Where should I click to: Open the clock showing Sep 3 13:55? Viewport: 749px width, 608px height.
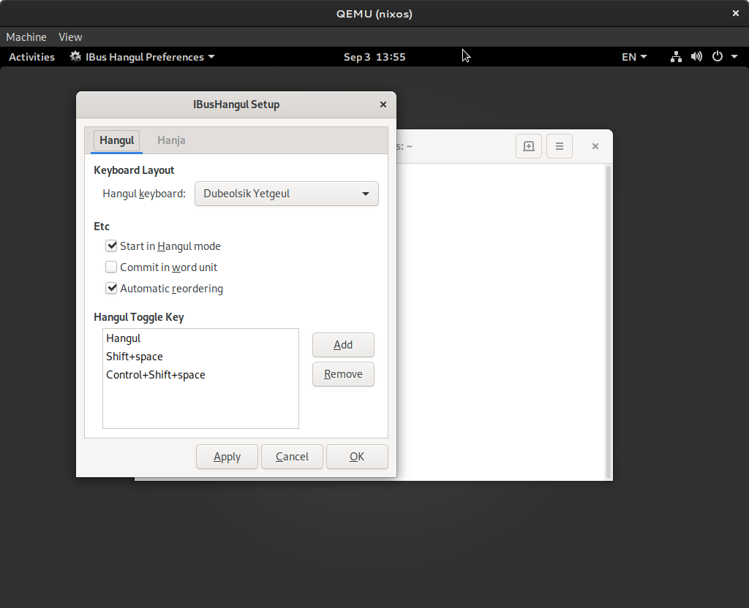tap(374, 57)
